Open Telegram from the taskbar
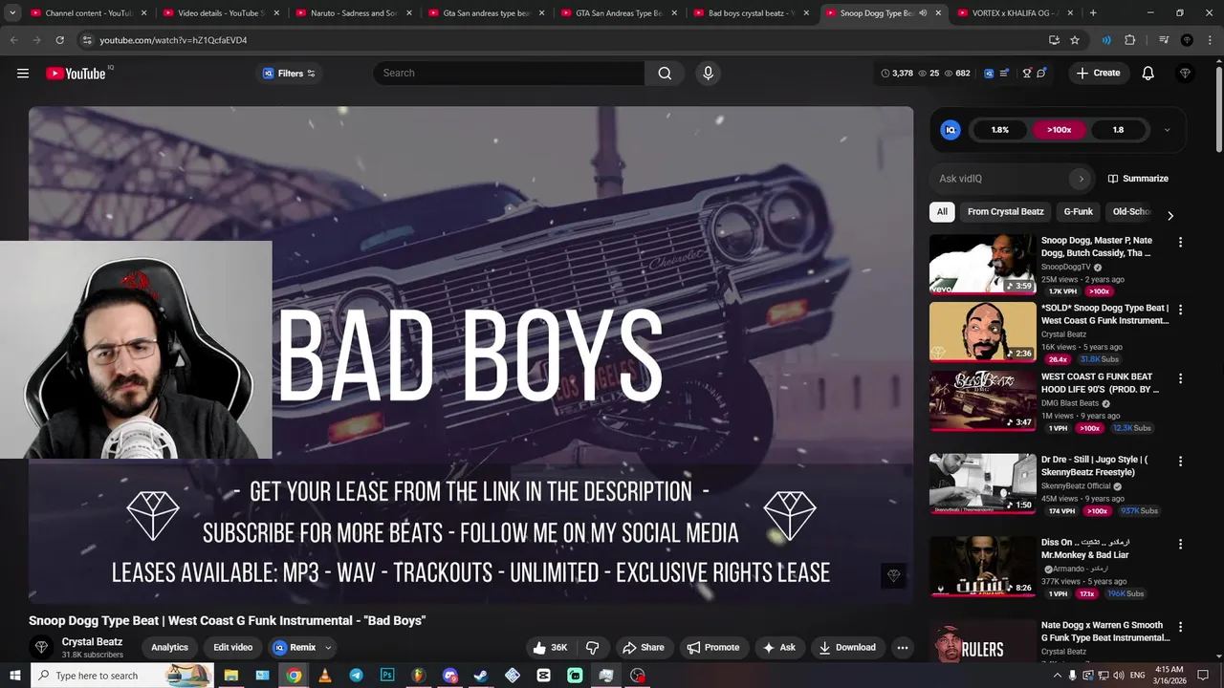1224x688 pixels. click(356, 676)
